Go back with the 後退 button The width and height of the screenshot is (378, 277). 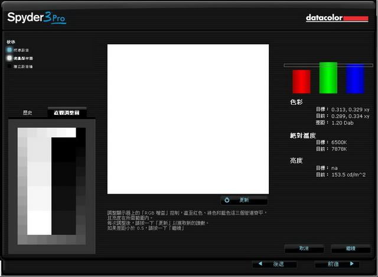tap(274, 264)
